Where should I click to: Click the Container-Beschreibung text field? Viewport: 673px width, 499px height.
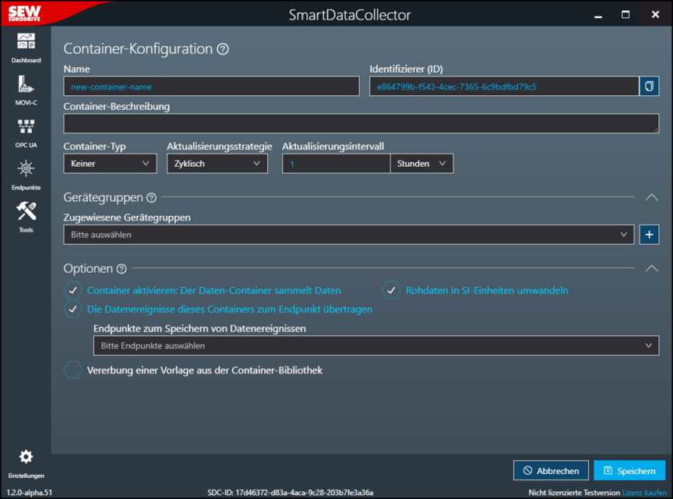click(361, 123)
